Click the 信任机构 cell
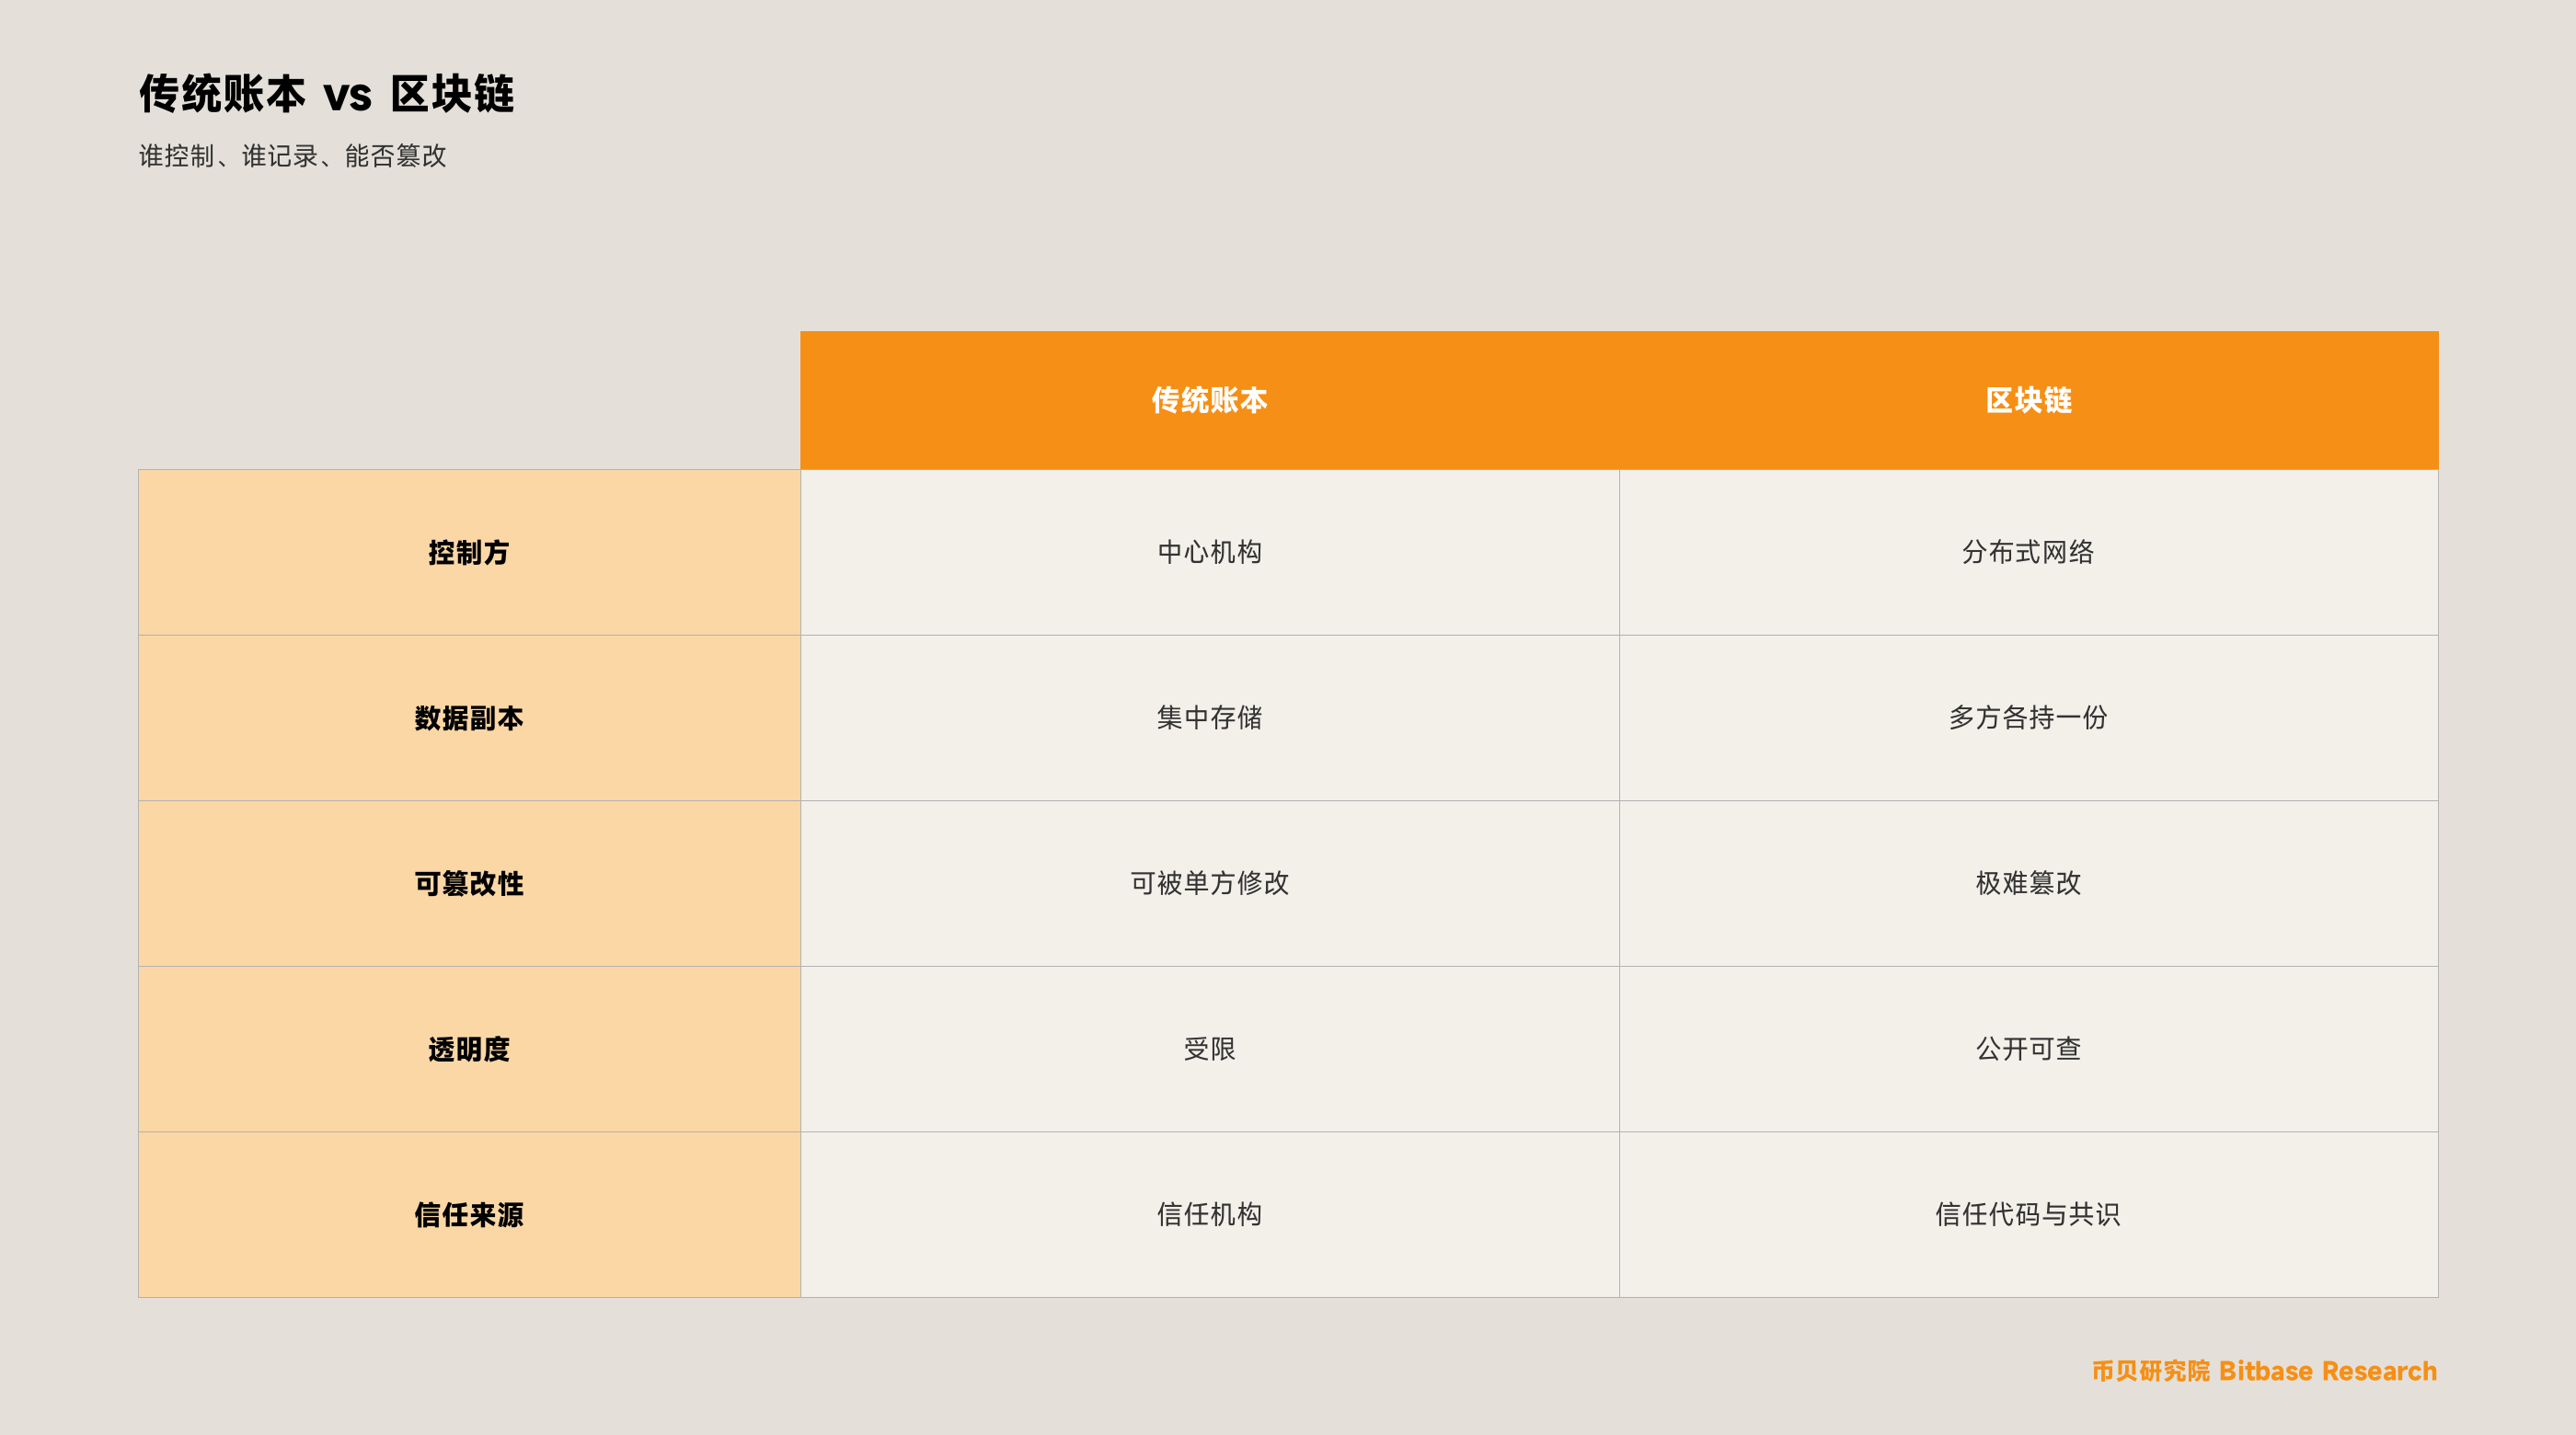2576x1435 pixels. pos(1209,1215)
